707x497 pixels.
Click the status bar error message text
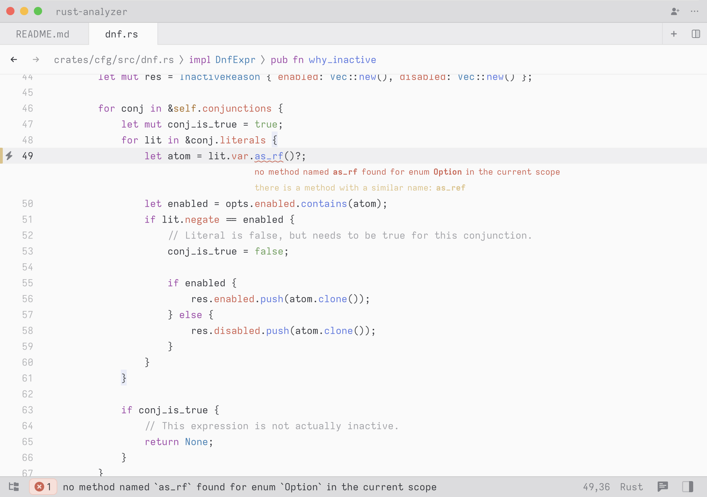pyautogui.click(x=250, y=487)
